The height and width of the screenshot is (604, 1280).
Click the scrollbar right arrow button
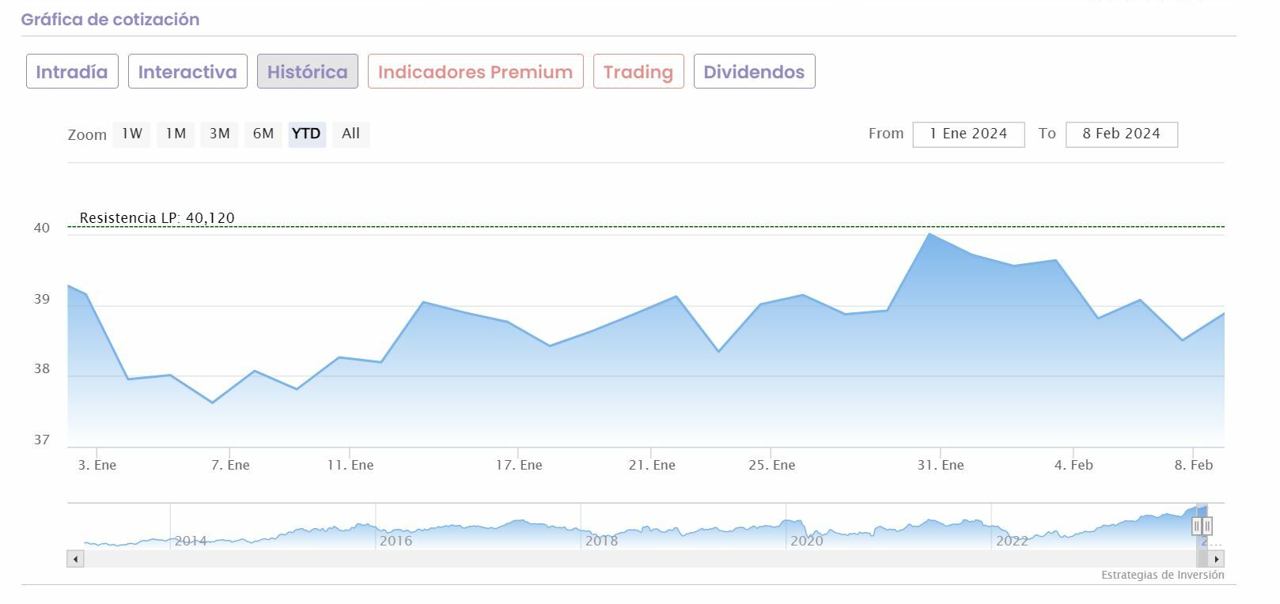(x=1217, y=559)
